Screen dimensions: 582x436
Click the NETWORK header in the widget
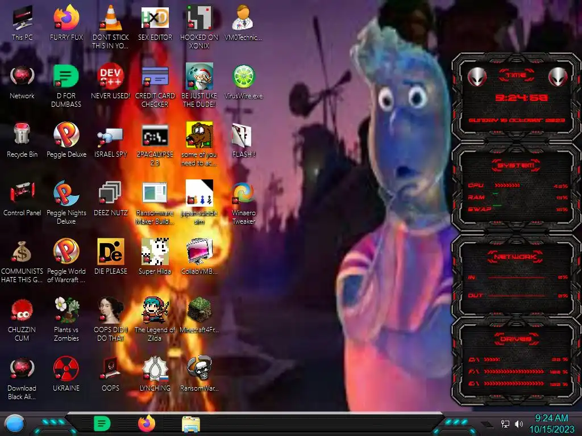coord(515,257)
